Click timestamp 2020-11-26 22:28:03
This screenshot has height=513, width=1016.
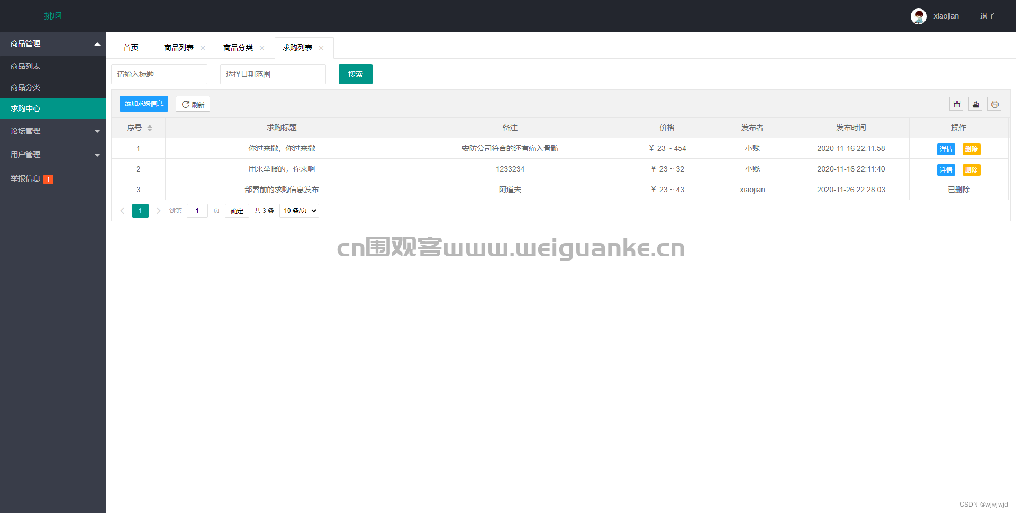pyautogui.click(x=851, y=190)
